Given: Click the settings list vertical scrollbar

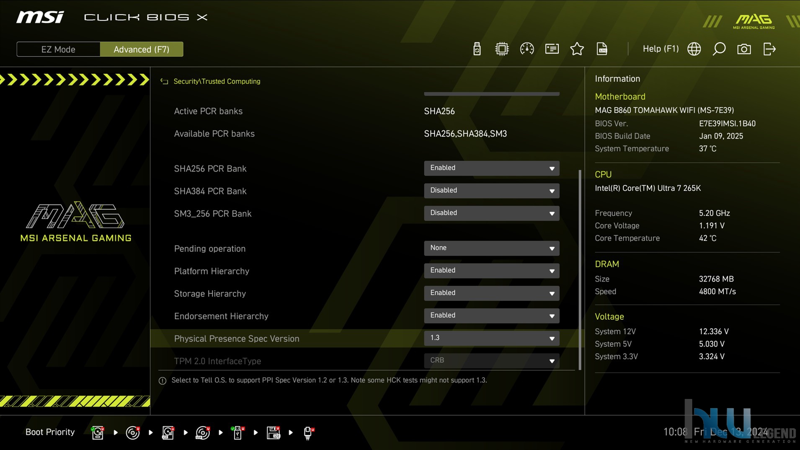Looking at the screenshot, I should click(580, 270).
